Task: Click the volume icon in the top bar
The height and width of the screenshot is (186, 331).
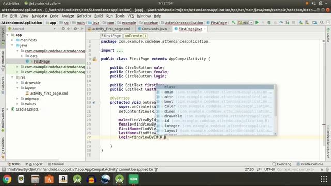Action: pos(313,3)
